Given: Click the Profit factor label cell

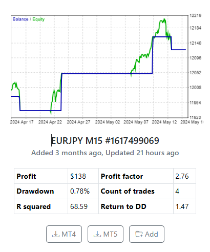Looking at the screenshot, I should tap(136, 176).
